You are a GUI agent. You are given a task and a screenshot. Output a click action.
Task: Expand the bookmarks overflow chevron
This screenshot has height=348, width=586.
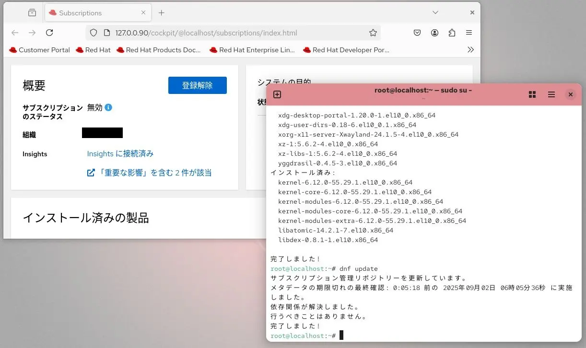coord(470,49)
